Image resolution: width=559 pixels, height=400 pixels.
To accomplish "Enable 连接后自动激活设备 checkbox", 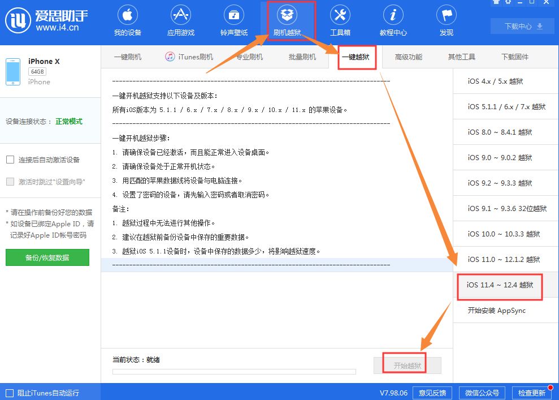I will pyautogui.click(x=10, y=160).
